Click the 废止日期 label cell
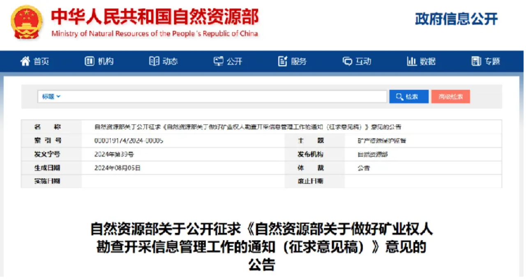 [x=315, y=181]
